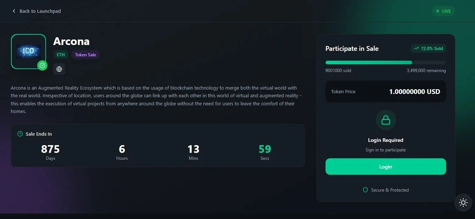The image size is (475, 219).
Task: Click the Sign in to participate link
Action: point(385,150)
